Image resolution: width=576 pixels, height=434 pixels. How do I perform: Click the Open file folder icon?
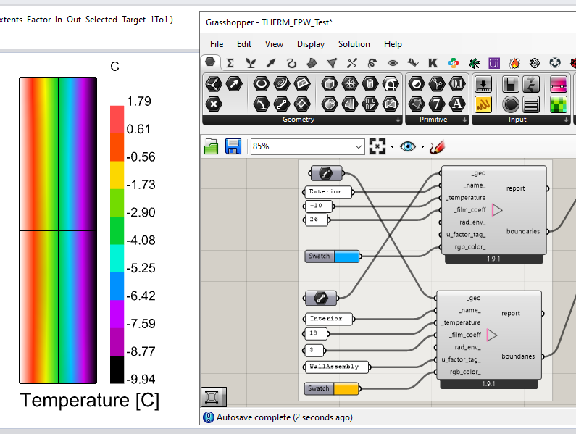pyautogui.click(x=211, y=146)
